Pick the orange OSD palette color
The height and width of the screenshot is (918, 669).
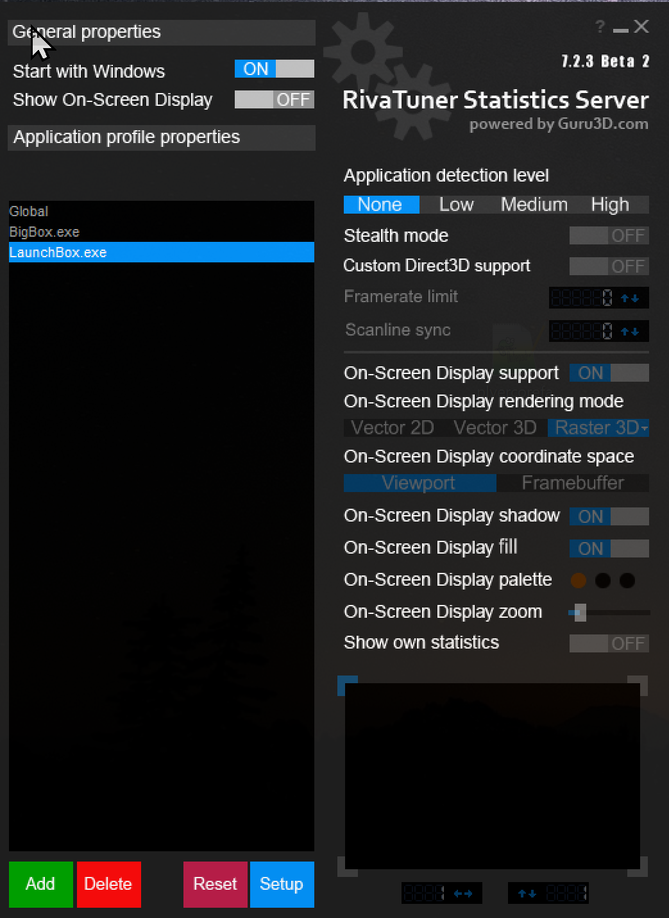579,581
